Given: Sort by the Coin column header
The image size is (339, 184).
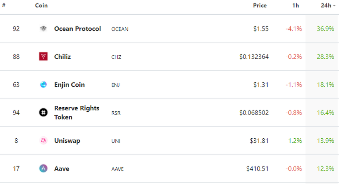Looking at the screenshot, I should [41, 6].
